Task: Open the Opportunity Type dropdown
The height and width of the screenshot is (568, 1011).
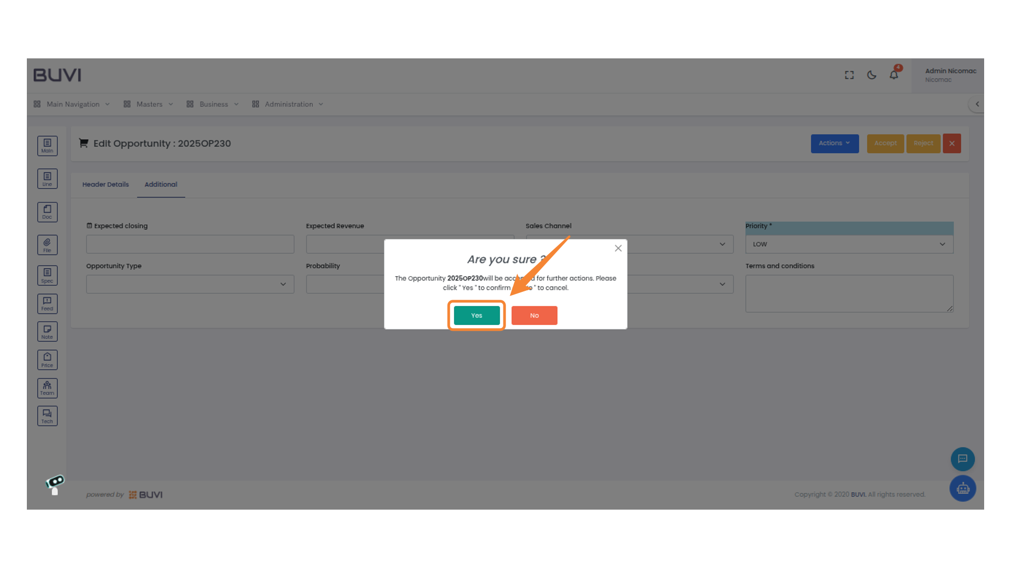Action: [x=190, y=284]
